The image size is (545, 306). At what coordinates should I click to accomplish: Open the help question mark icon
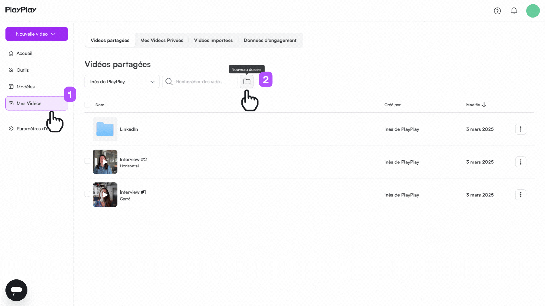(x=497, y=11)
